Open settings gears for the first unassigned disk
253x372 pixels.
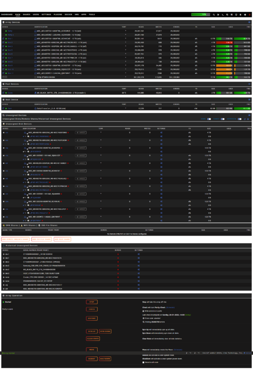[x=161, y=132]
